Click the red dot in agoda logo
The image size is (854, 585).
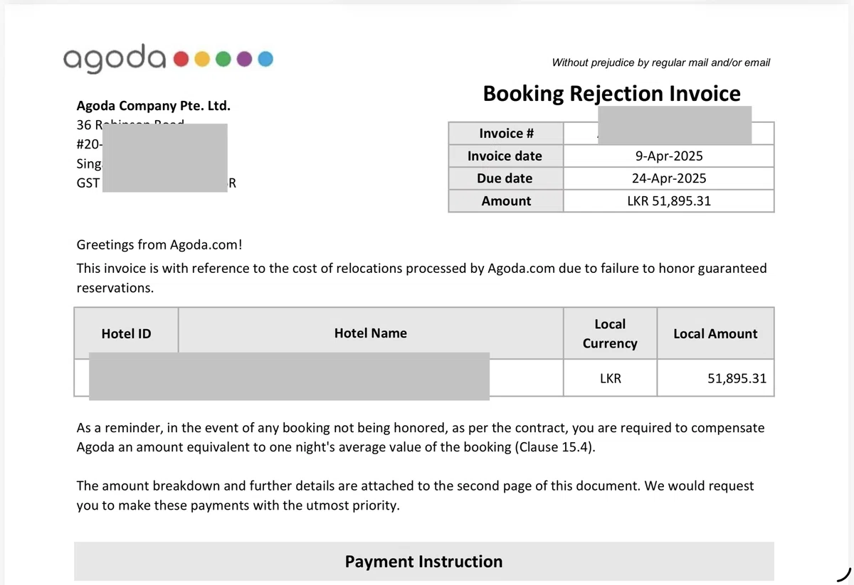pos(181,59)
